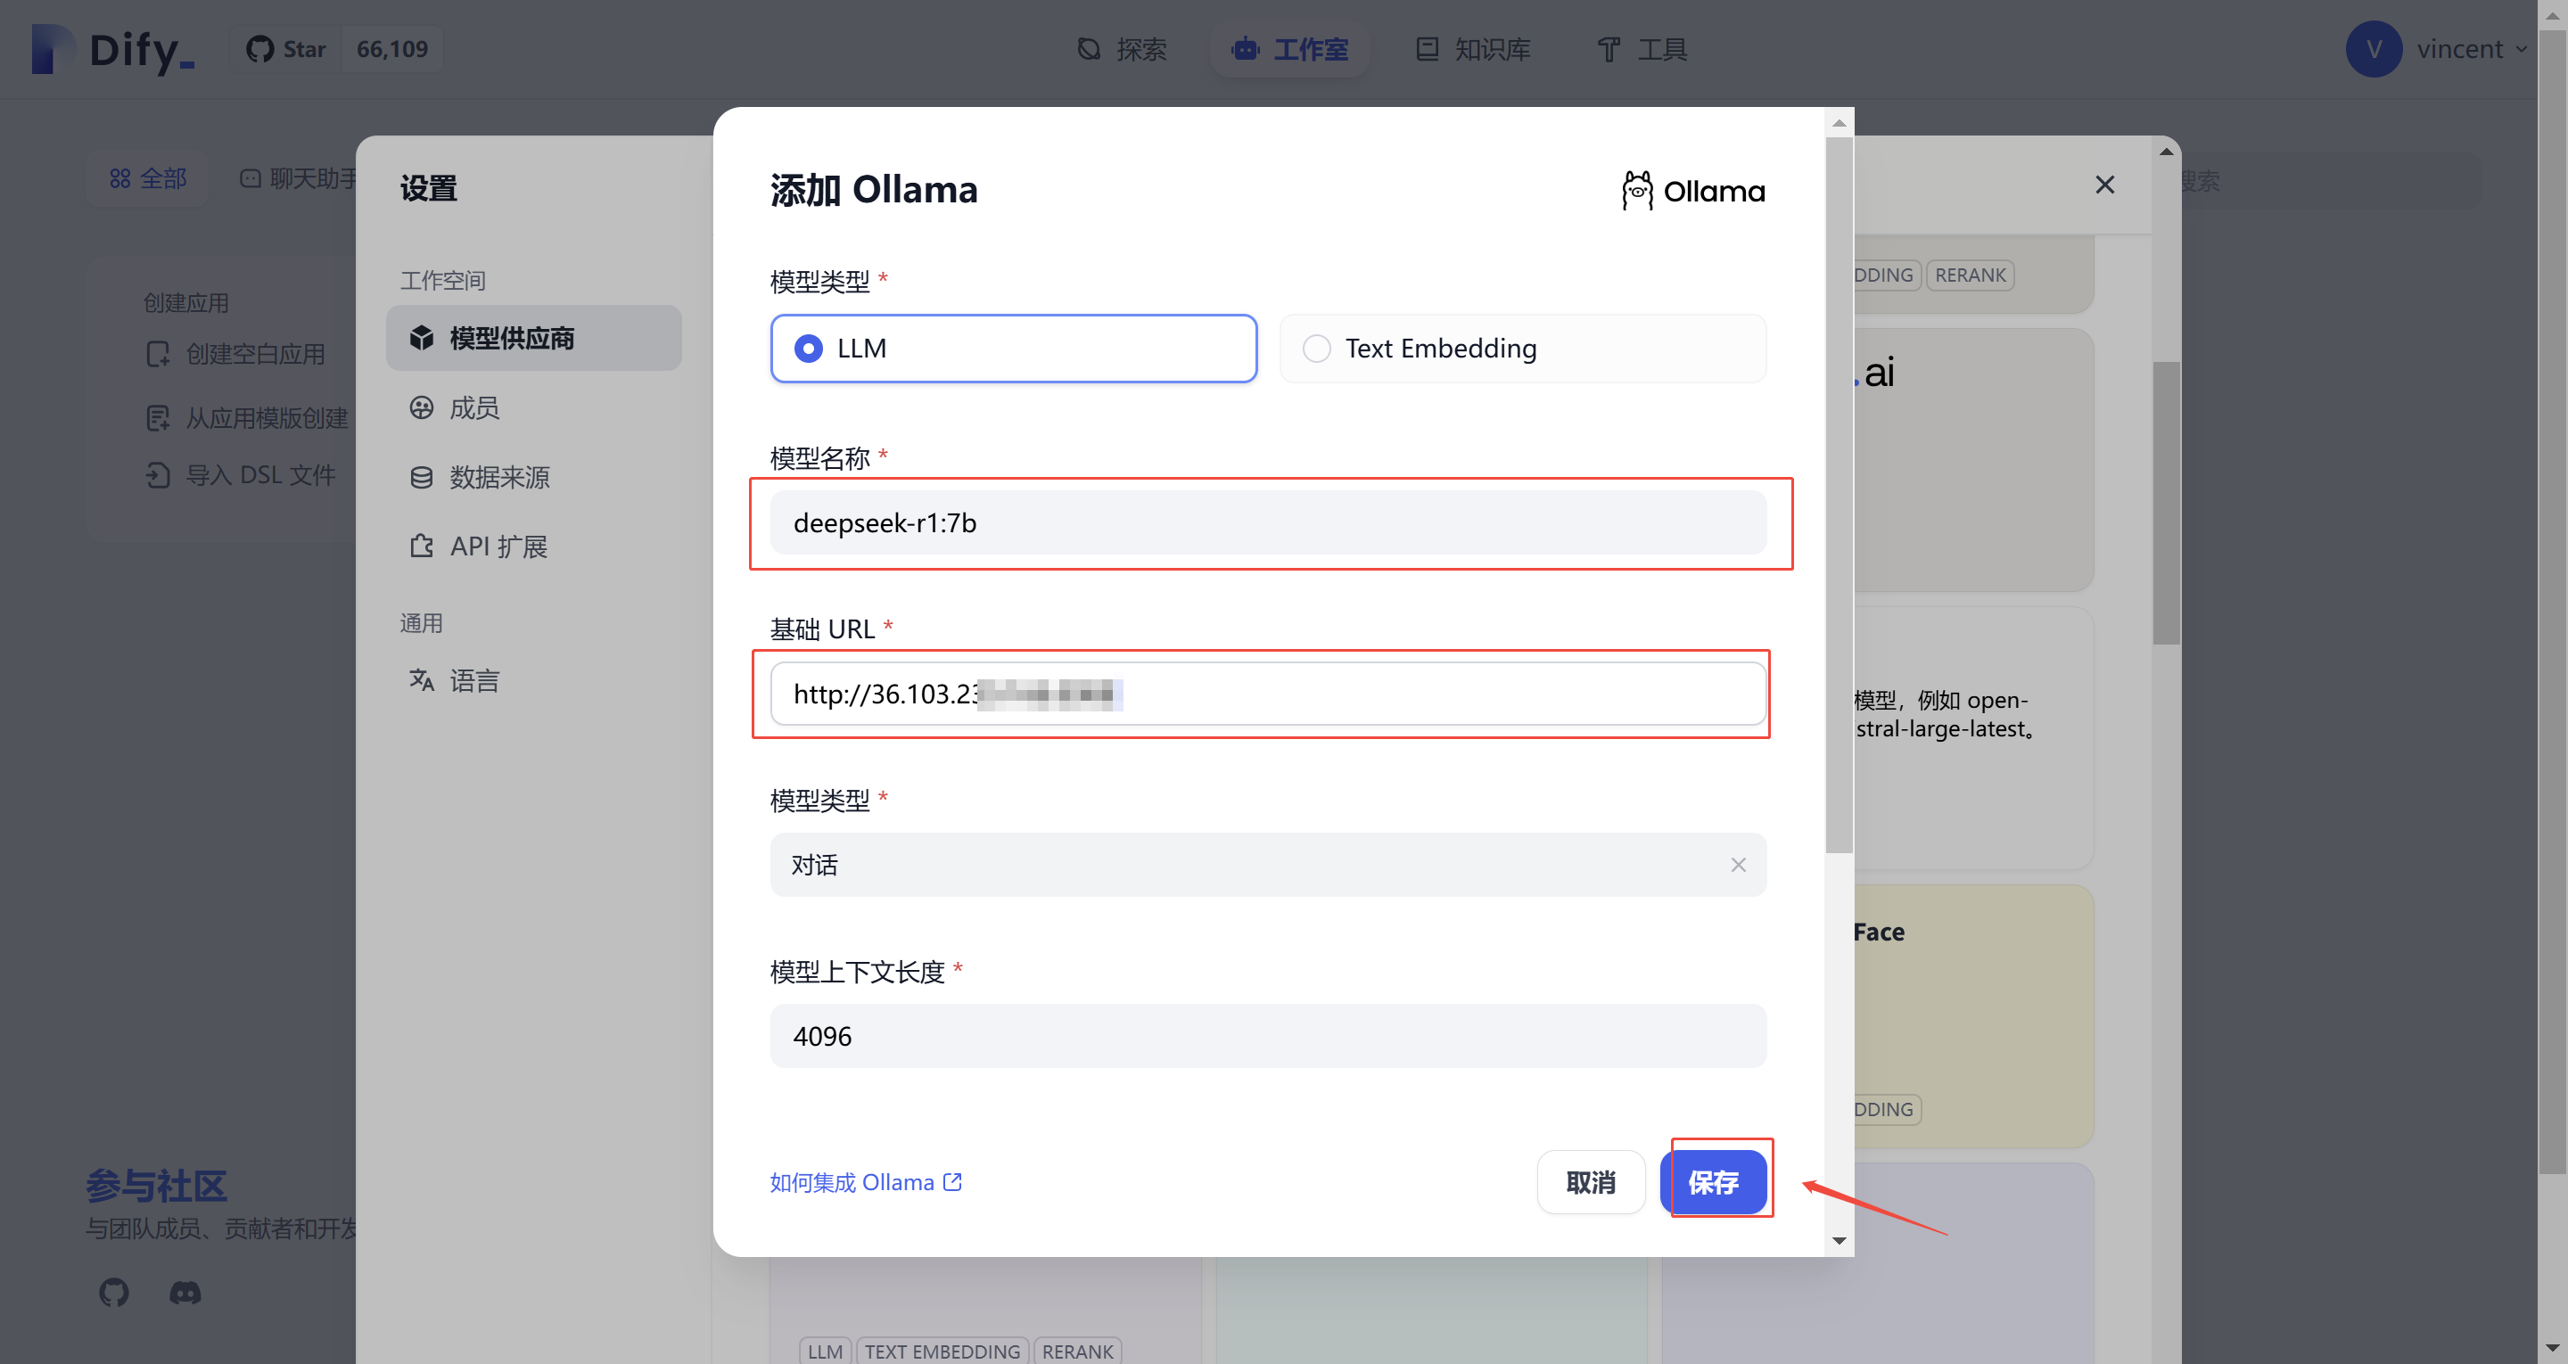
Task: Click the 导入 DSL 文件 import icon
Action: (x=158, y=474)
